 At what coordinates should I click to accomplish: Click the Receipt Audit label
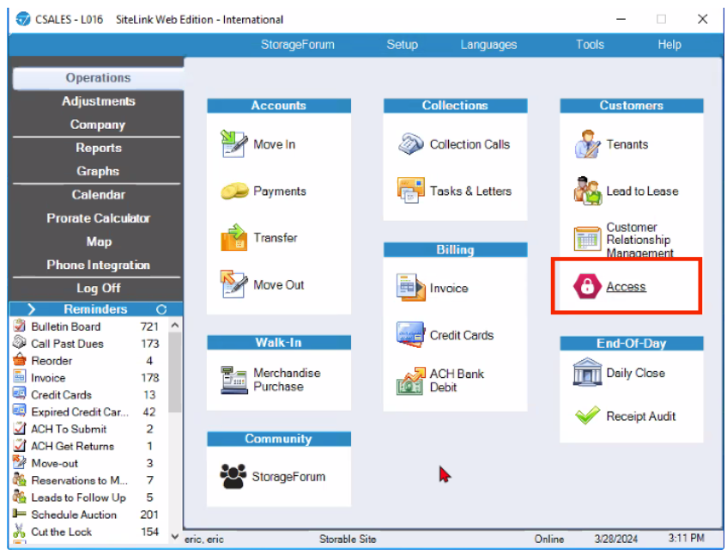tap(641, 416)
